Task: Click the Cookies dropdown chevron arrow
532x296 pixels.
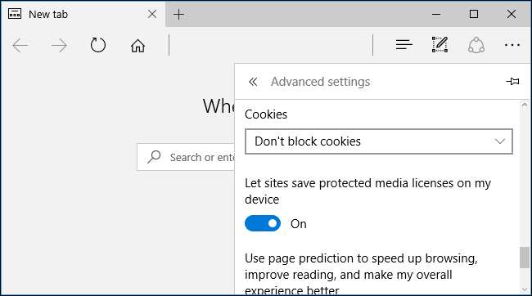Action: tap(500, 141)
